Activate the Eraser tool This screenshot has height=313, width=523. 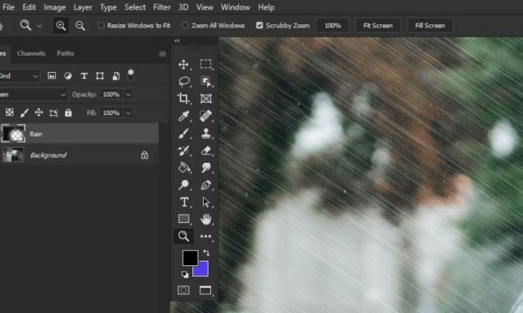pyautogui.click(x=205, y=150)
